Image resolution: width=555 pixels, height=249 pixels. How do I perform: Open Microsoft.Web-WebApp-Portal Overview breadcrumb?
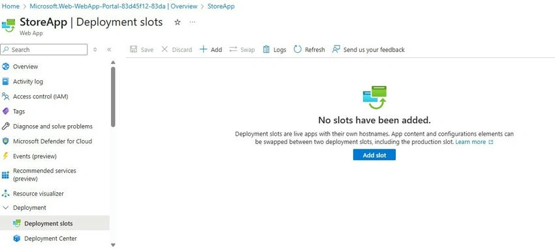[x=113, y=7]
